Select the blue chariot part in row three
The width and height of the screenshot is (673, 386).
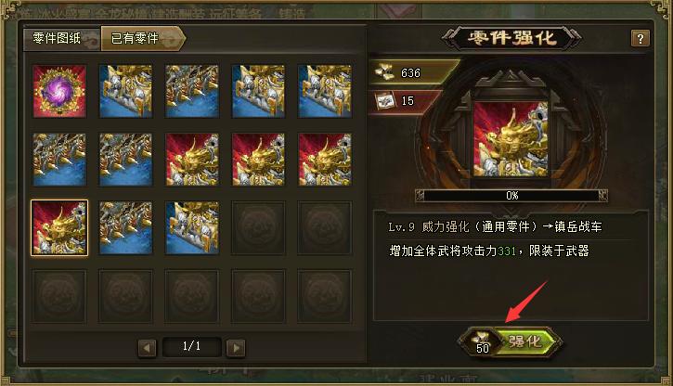[192, 228]
